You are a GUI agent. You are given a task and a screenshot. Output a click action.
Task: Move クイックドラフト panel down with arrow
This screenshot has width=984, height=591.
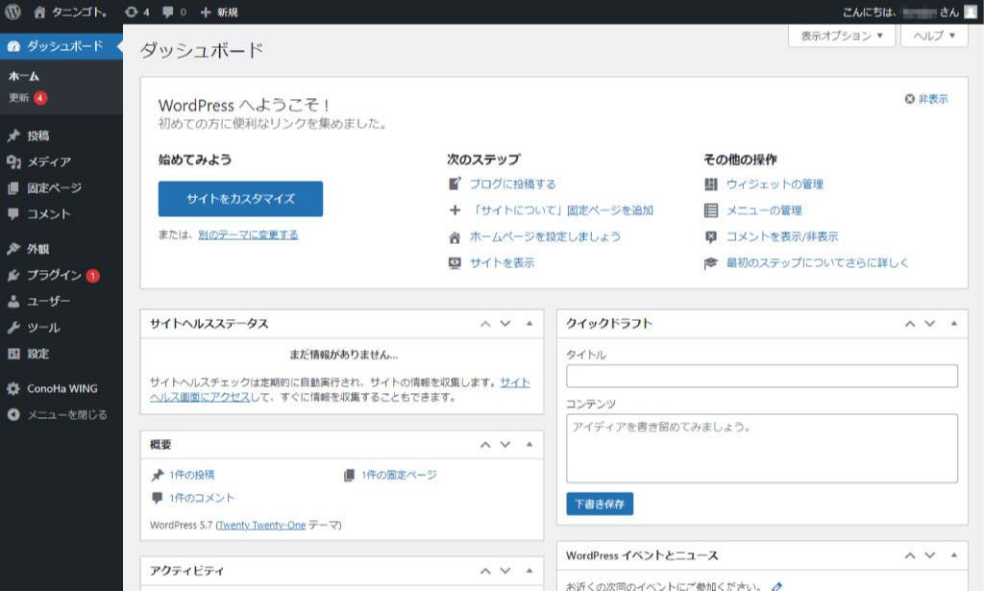pos(929,324)
